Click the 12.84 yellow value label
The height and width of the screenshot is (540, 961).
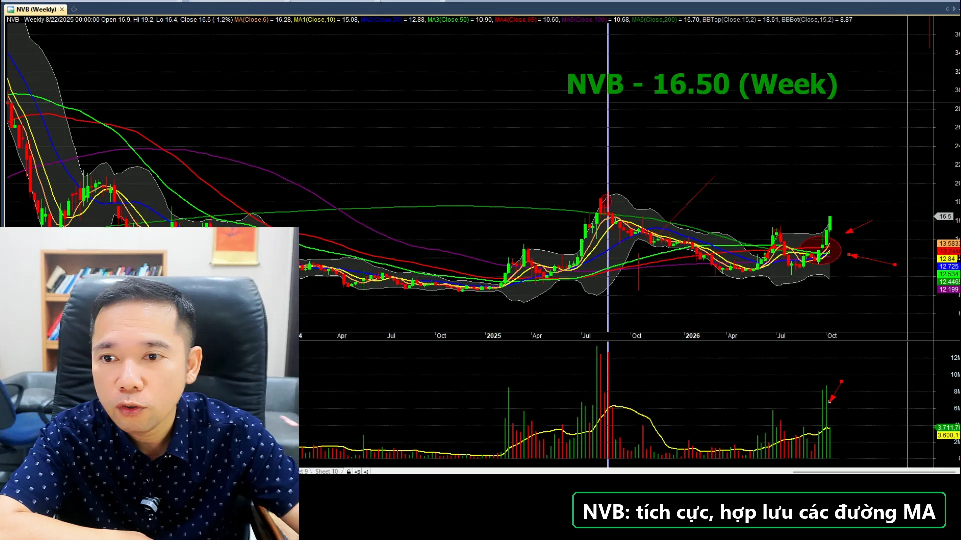click(947, 259)
